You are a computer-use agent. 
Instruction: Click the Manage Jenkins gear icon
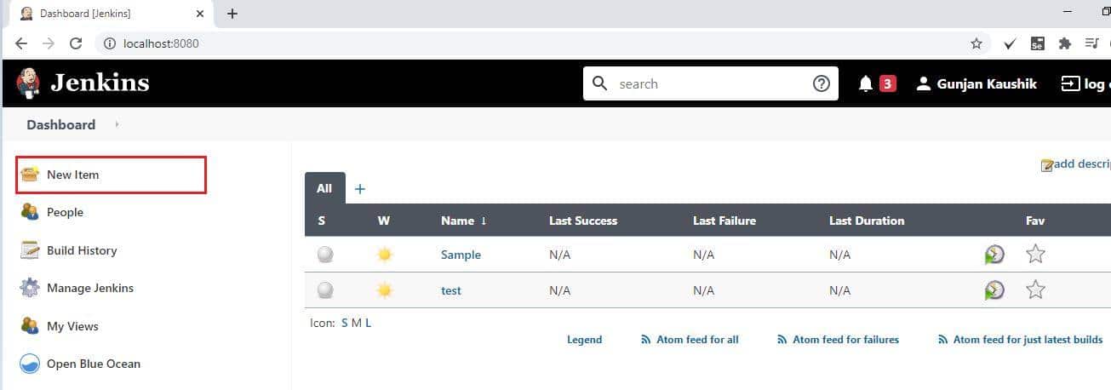click(x=30, y=288)
